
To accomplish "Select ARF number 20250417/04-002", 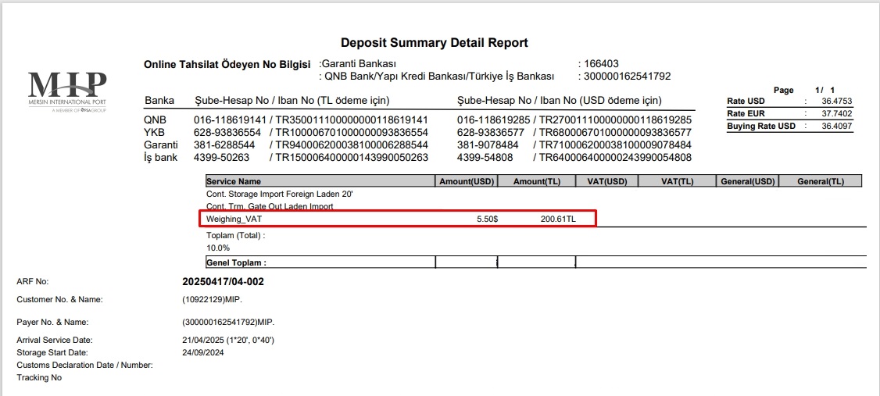I will click(x=223, y=282).
